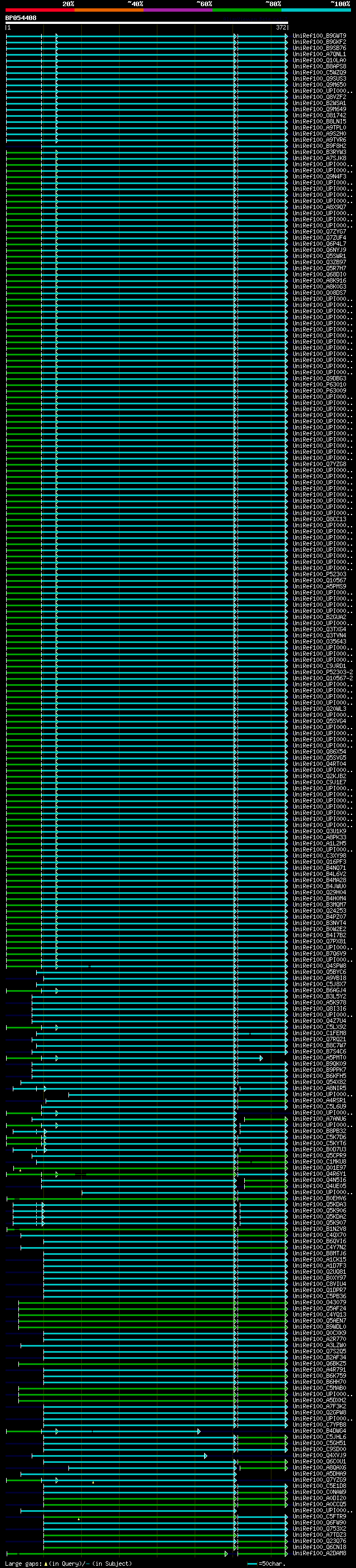Select the UniRef100_B6AGJ4 label
This screenshot has height=1568, width=356.
[x=319, y=990]
